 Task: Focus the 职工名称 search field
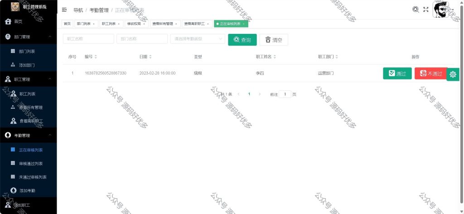(88, 39)
